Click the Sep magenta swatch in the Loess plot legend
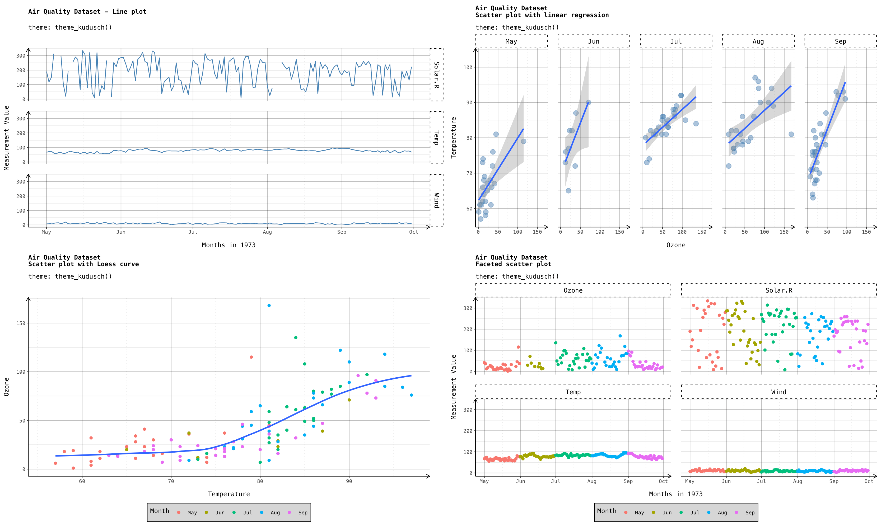881x526 pixels. [289, 513]
